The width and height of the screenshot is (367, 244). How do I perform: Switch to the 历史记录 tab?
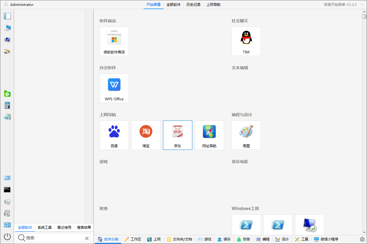pos(193,4)
